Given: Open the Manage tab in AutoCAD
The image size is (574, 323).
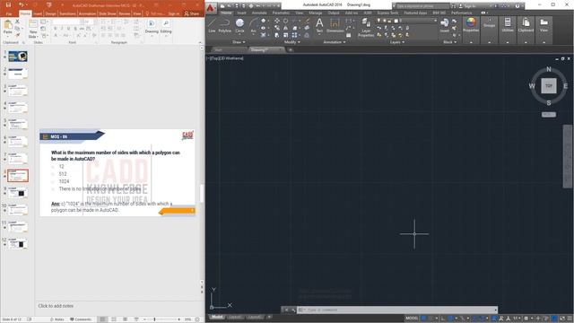Looking at the screenshot, I should pos(316,13).
